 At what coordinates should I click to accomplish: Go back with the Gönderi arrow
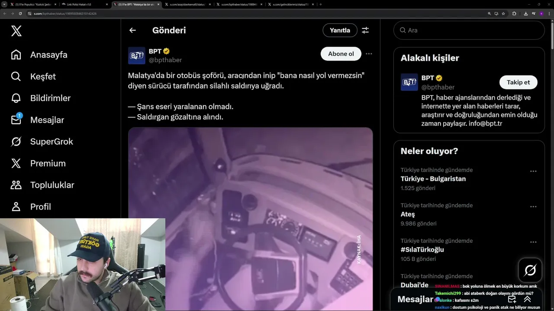pos(132,30)
